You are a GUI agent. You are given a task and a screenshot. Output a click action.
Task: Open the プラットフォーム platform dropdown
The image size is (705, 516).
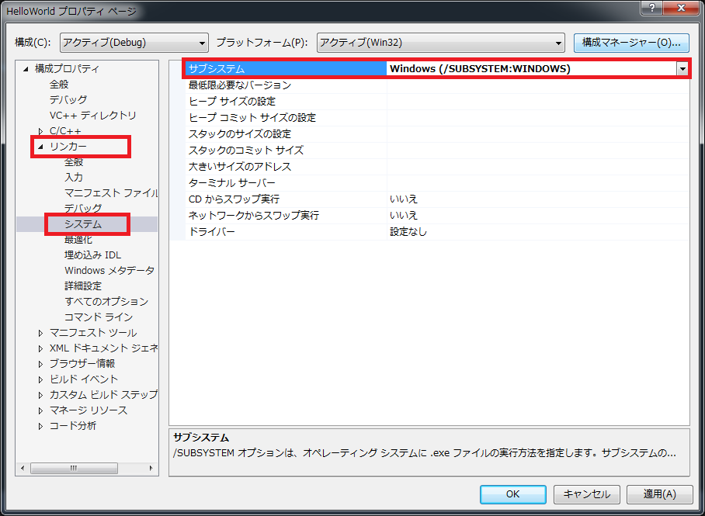441,43
